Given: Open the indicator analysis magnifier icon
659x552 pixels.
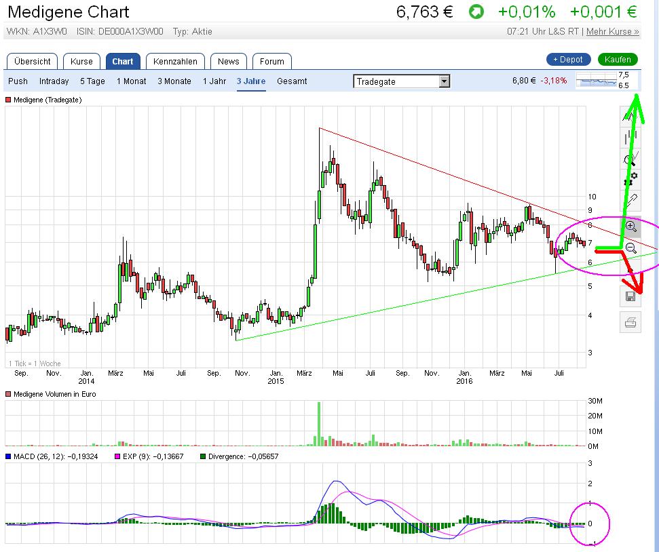Looking at the screenshot, I should pyautogui.click(x=630, y=159).
